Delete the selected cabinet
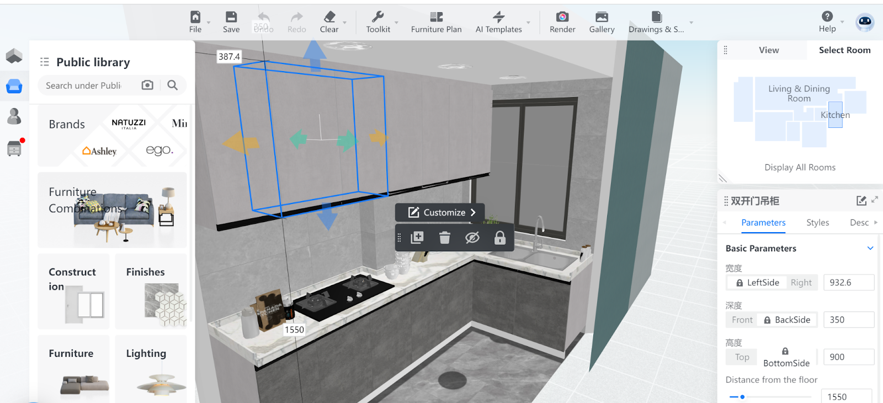 [x=445, y=238]
